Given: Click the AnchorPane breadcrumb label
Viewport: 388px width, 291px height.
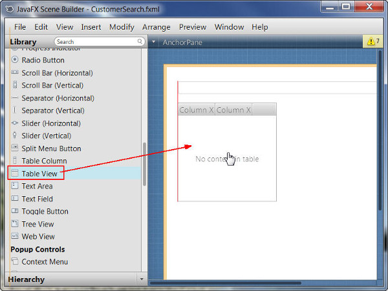Looking at the screenshot, I should pyautogui.click(x=182, y=43).
